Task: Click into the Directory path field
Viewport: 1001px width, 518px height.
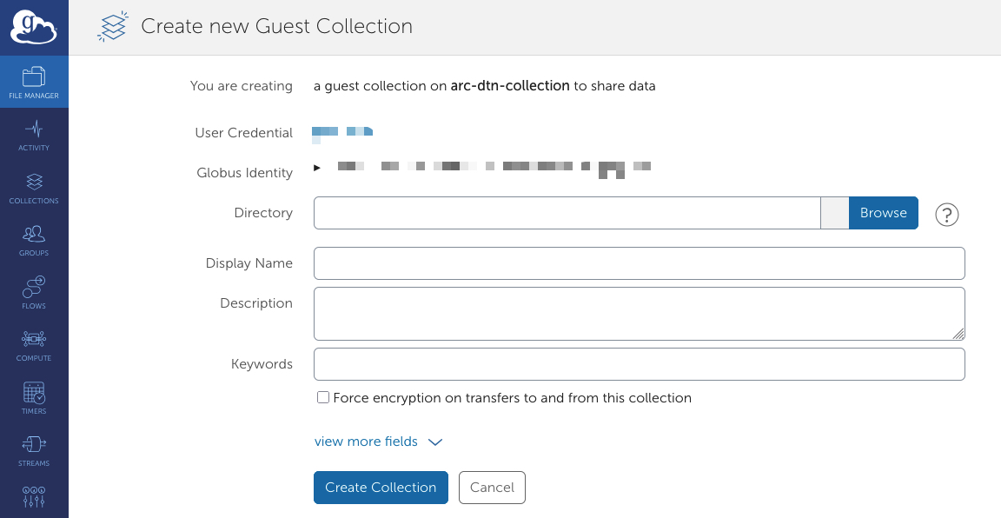Action: point(567,213)
